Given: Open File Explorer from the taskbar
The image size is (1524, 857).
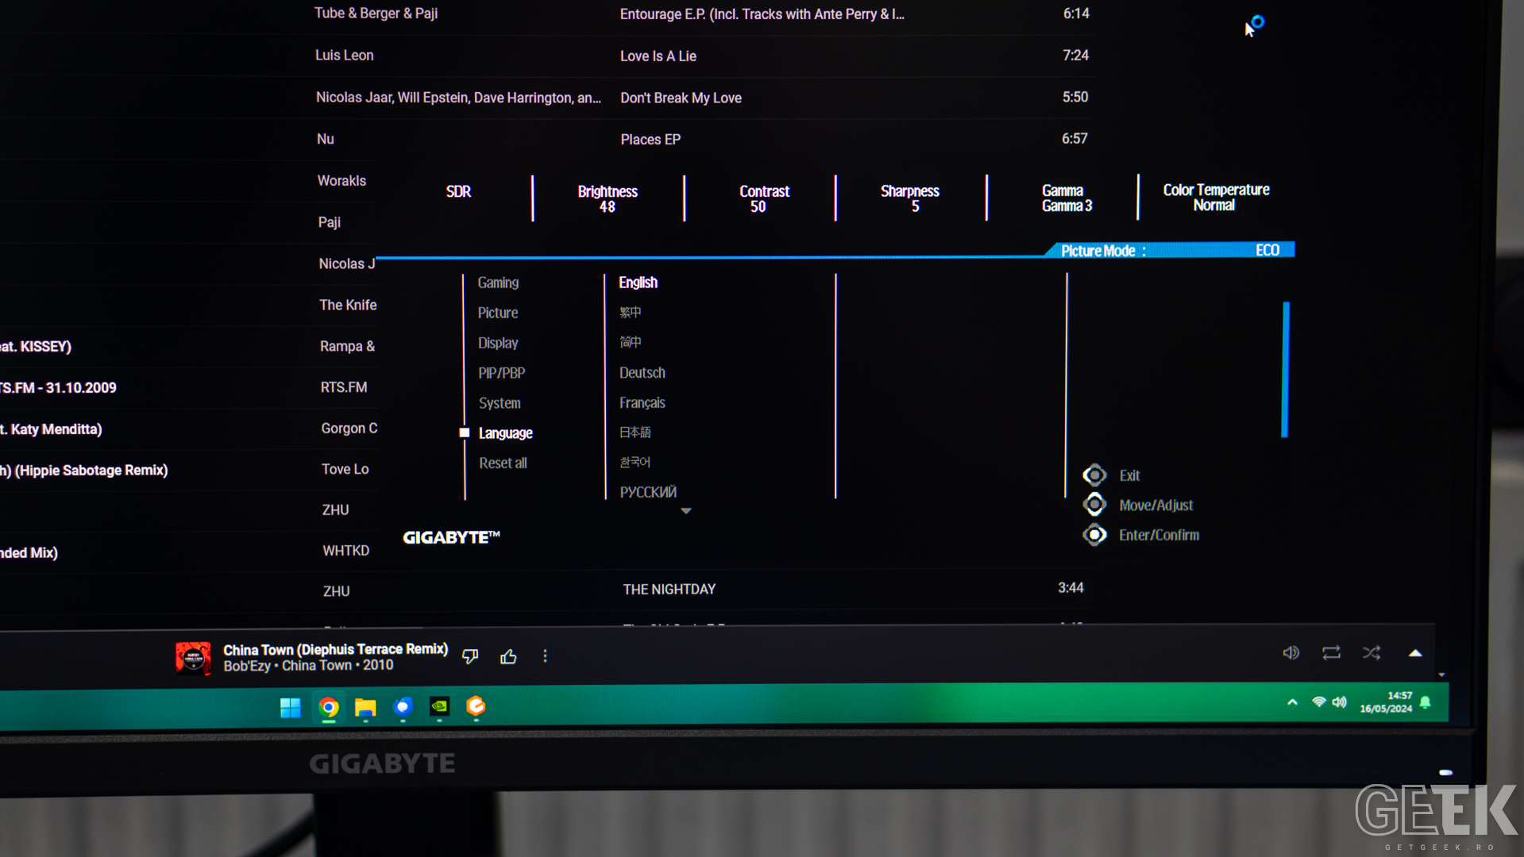Looking at the screenshot, I should click(365, 707).
